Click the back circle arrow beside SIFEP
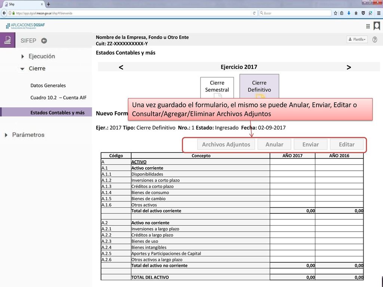This screenshot has width=383, height=287. pos(44,41)
